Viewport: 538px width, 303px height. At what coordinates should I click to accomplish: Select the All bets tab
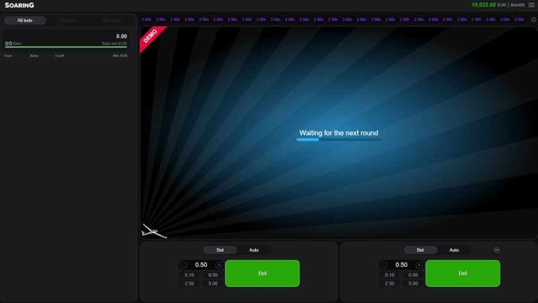pyautogui.click(x=25, y=20)
